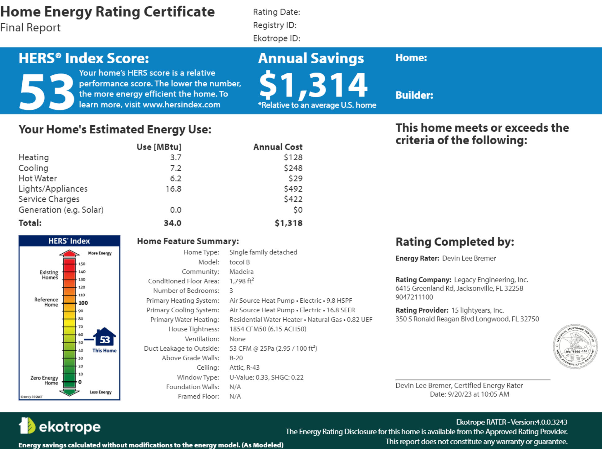Click the 'Zero Energy Home' label on scale

pos(44,380)
